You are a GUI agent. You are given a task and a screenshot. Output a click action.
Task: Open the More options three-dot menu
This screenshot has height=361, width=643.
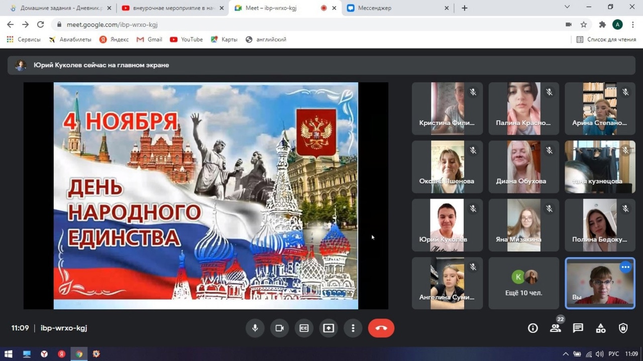point(353,328)
